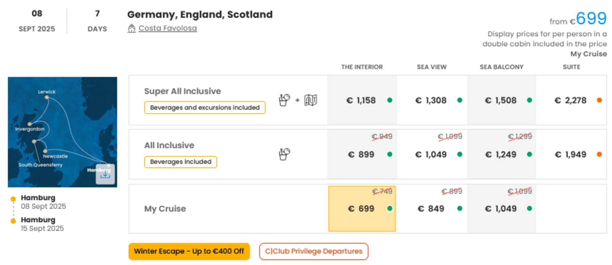The width and height of the screenshot is (612, 265).
Task: Open the cruise itinerary map thumbnail
Action: pyautogui.click(x=62, y=132)
